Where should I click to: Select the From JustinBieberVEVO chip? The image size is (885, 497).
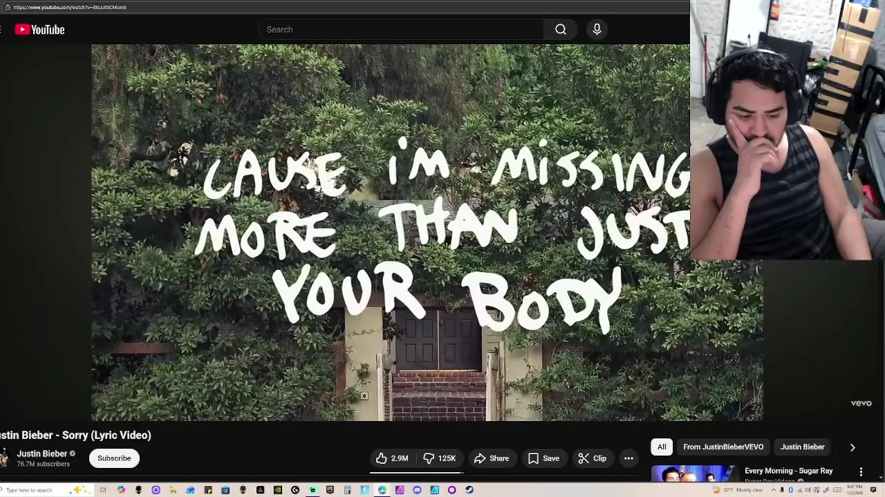723,447
